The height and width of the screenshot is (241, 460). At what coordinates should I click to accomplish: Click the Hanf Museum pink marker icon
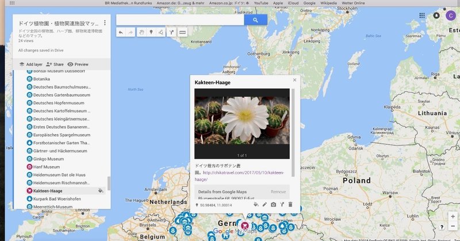(x=29, y=167)
